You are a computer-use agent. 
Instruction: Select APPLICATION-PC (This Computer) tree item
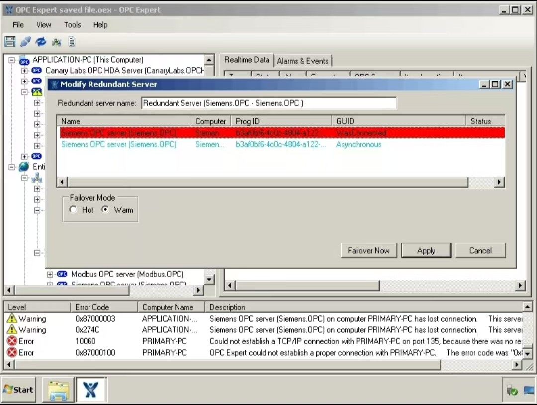88,60
